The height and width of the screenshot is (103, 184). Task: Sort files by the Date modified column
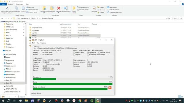pyautogui.click(x=66, y=24)
